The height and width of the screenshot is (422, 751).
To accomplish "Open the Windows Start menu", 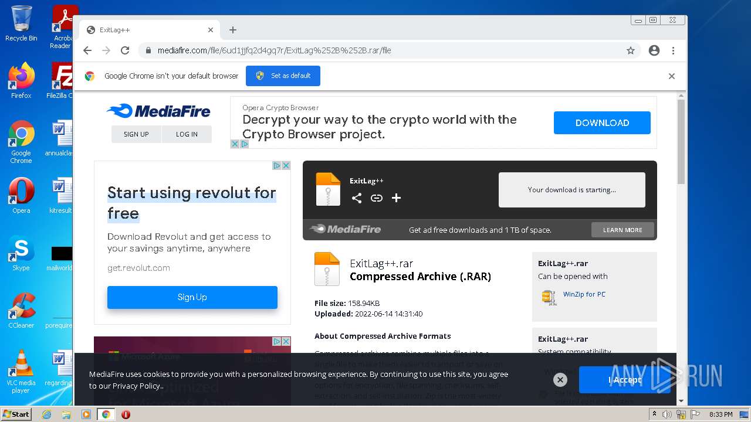I will [16, 414].
